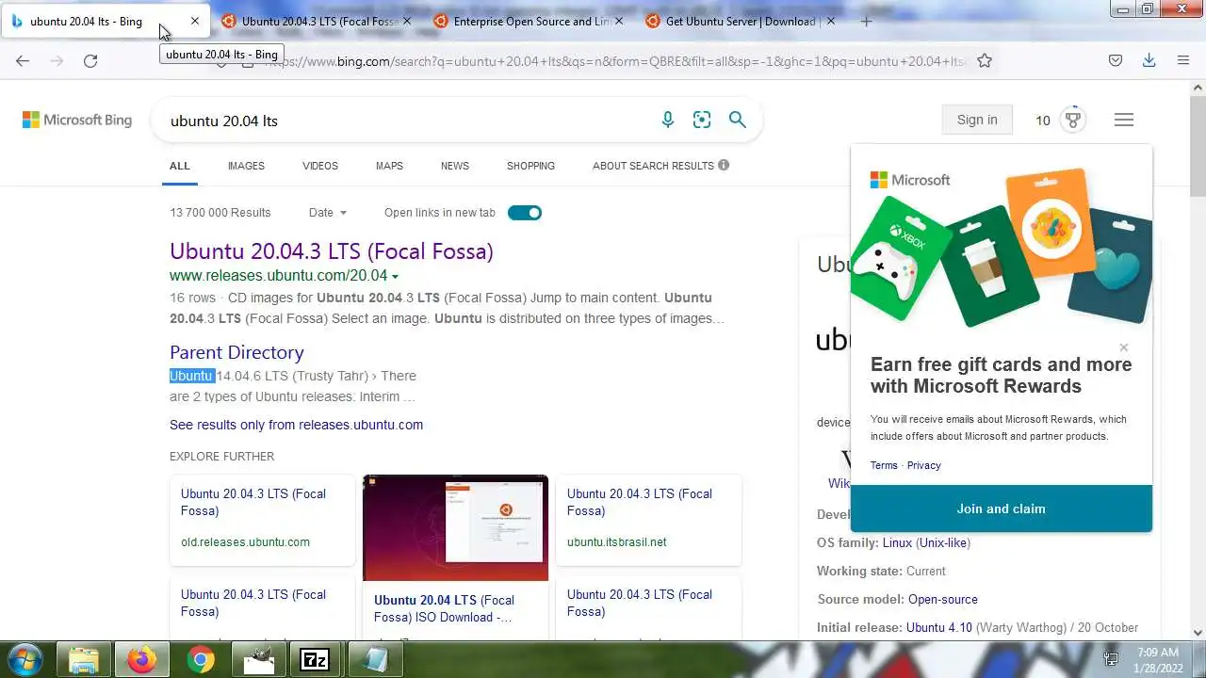Dismiss the Microsoft Rewards popup
This screenshot has width=1206, height=678.
(1123, 347)
